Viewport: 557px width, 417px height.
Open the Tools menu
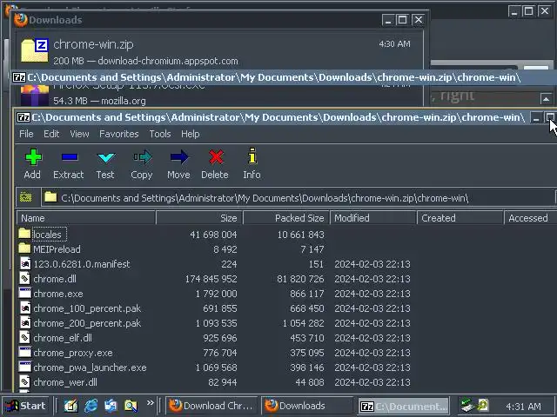[x=160, y=134]
